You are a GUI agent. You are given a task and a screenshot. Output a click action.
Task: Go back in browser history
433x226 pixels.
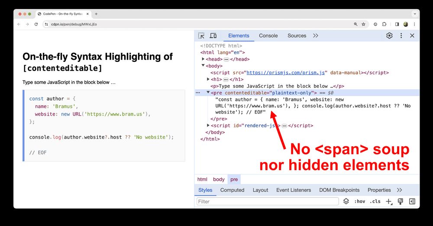point(19,24)
